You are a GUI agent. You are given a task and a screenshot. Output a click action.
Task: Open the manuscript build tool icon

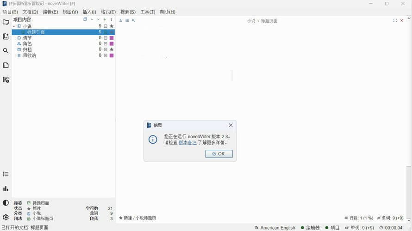pos(6,80)
